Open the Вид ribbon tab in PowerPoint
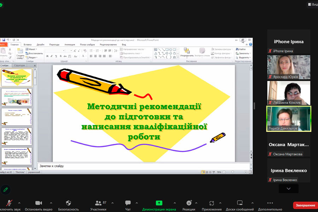Screen dimensions: 318x212 click(x=124, y=45)
